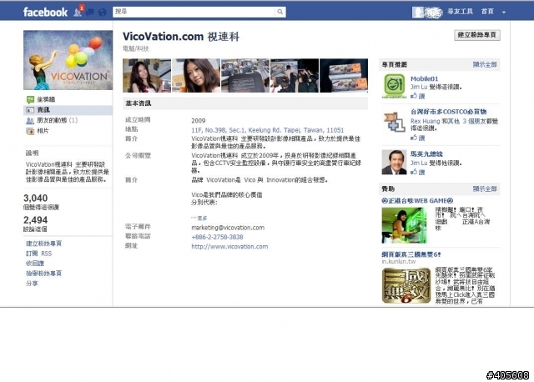Open third photo of product display

click(x=245, y=75)
